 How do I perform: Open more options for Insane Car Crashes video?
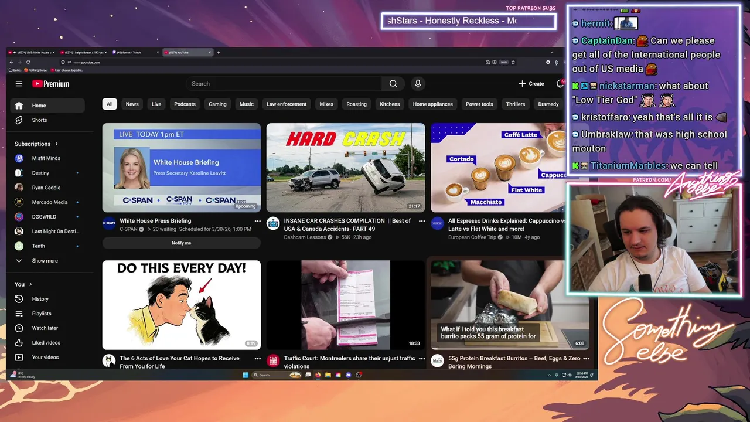[421, 221]
